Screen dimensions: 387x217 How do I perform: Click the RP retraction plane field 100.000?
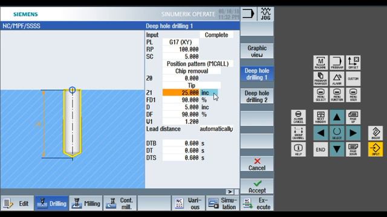click(x=181, y=49)
